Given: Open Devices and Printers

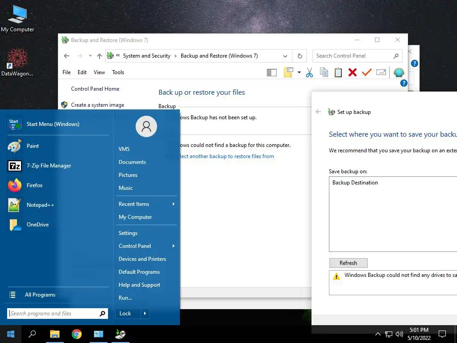Looking at the screenshot, I should (x=142, y=259).
